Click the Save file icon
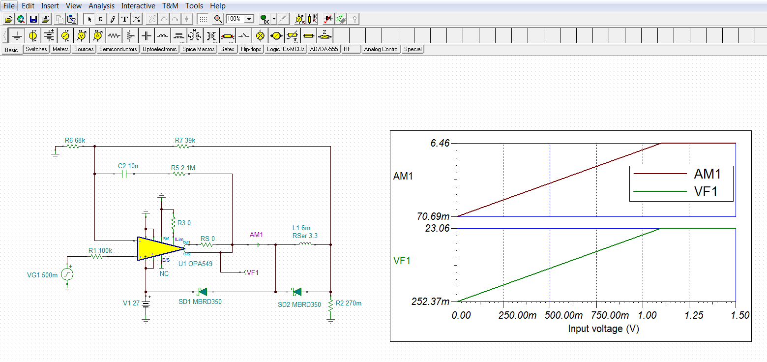Image resolution: width=767 pixels, height=362 pixels. click(33, 19)
